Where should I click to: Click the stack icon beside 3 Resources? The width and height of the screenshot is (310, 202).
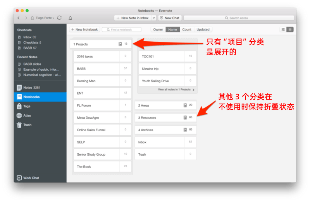point(185,118)
